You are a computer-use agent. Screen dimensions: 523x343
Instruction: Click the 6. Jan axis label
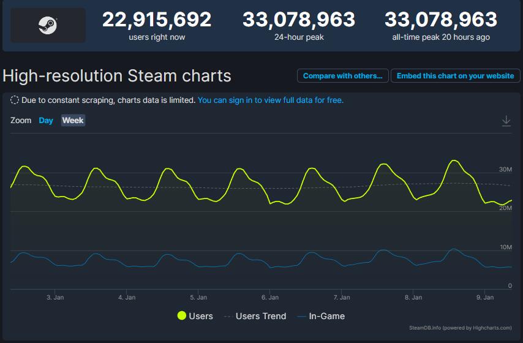click(270, 297)
